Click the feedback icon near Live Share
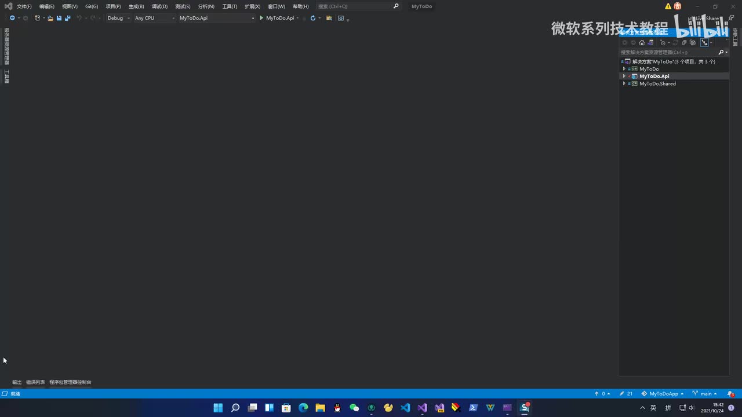The image size is (742, 417). (731, 18)
